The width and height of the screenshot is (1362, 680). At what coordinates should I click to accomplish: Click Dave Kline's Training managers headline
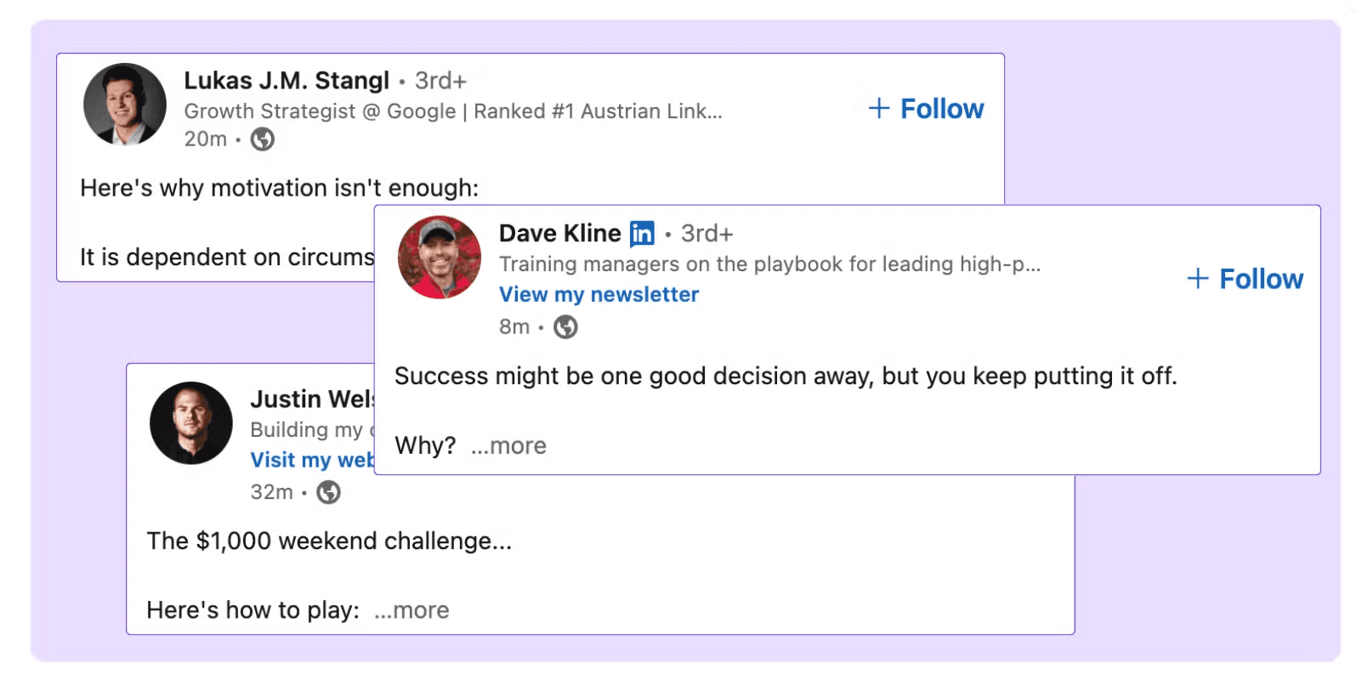tap(769, 264)
